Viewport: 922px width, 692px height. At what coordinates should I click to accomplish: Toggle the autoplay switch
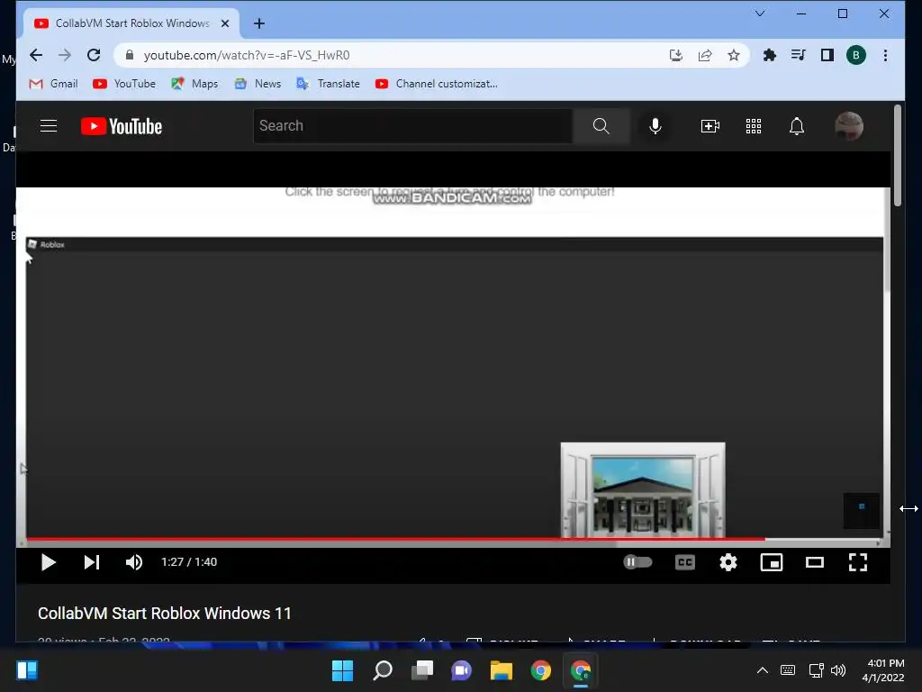coord(637,562)
